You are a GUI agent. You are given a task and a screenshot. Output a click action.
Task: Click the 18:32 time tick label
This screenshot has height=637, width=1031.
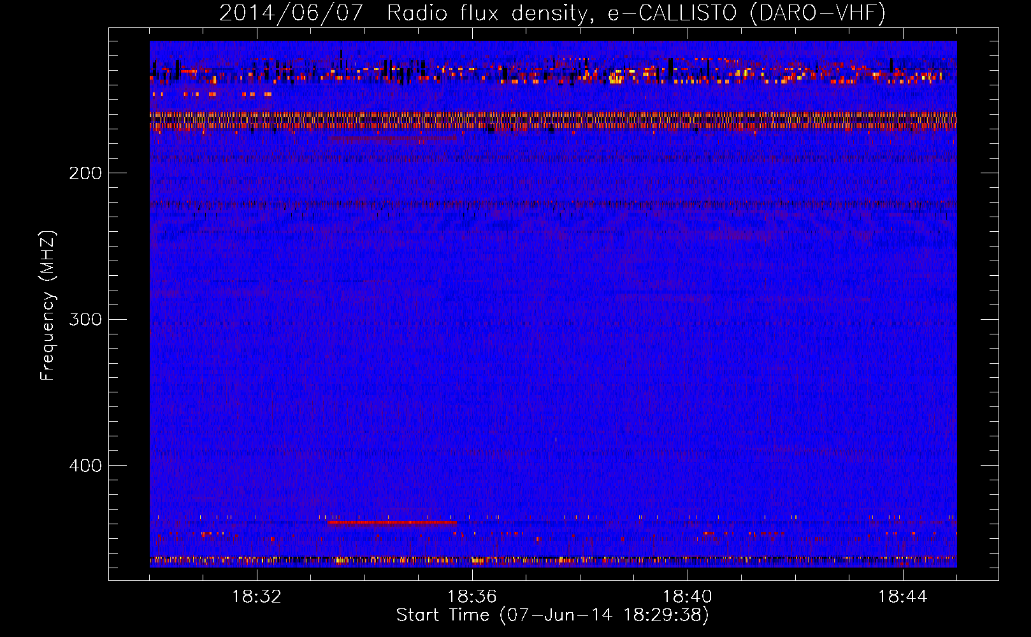(257, 597)
